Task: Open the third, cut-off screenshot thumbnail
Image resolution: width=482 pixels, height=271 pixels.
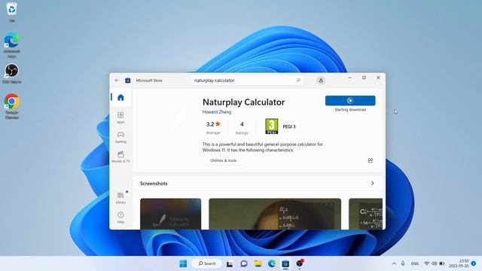Action: coord(365,214)
